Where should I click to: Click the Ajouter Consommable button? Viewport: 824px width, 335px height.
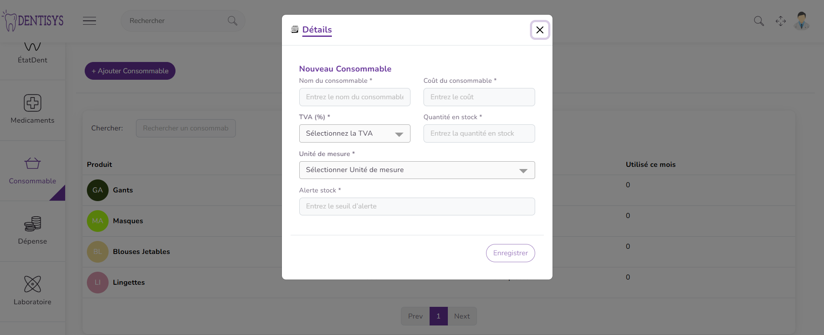click(x=130, y=71)
